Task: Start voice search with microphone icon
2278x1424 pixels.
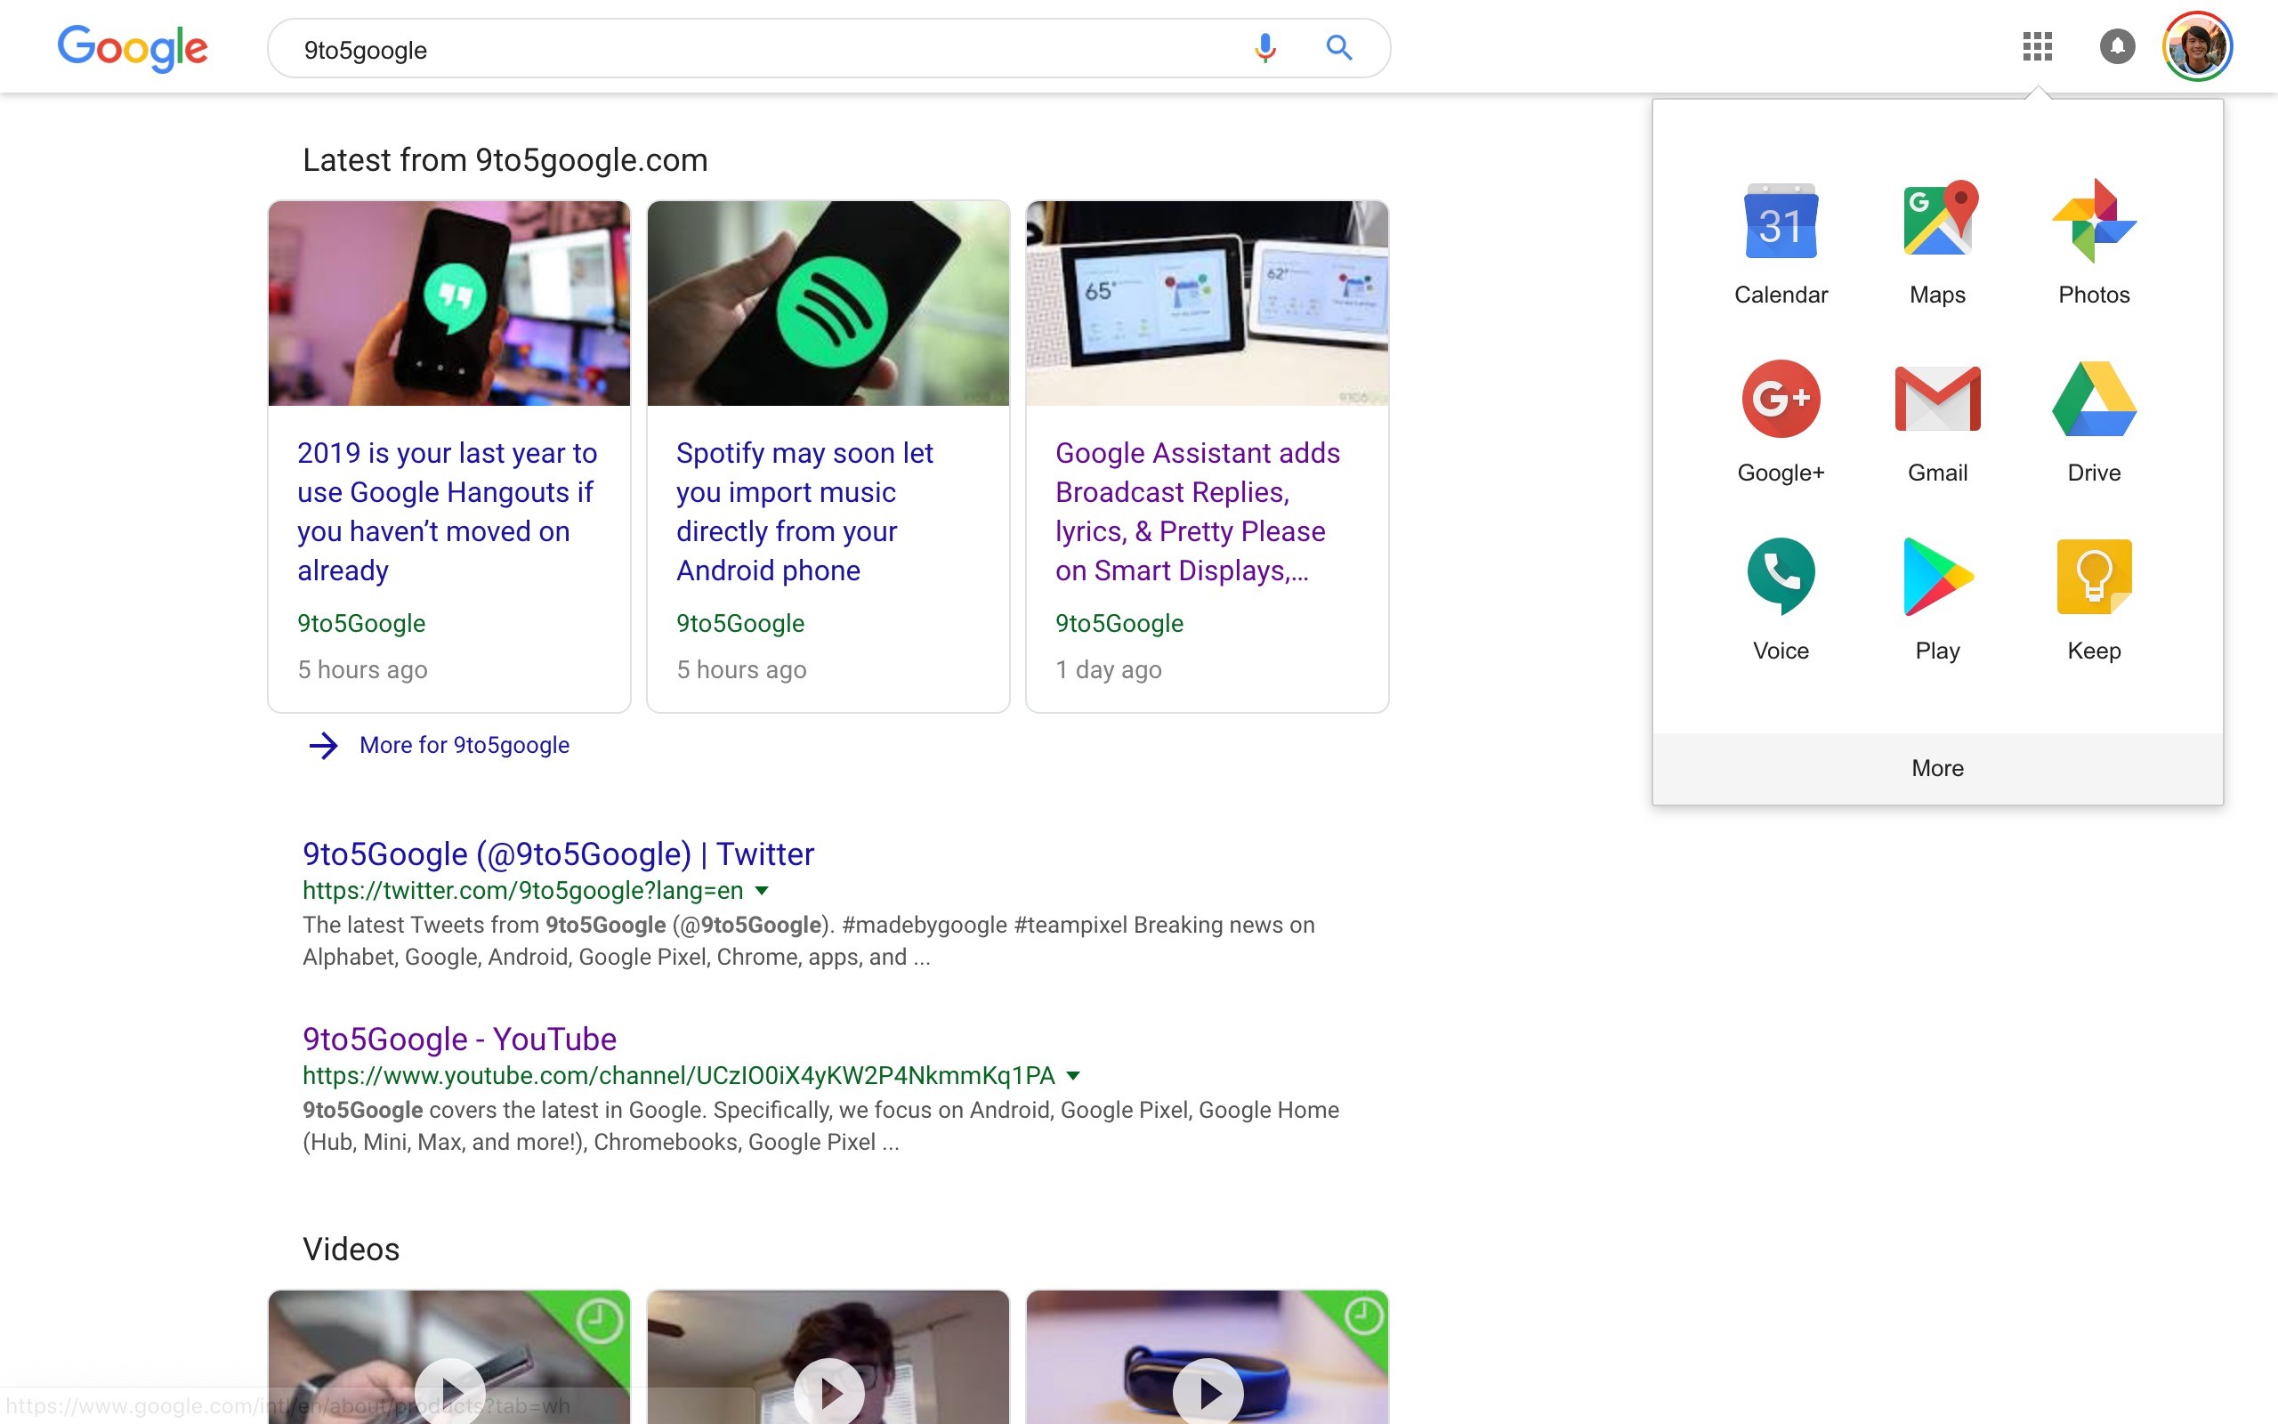Action: click(x=1265, y=47)
